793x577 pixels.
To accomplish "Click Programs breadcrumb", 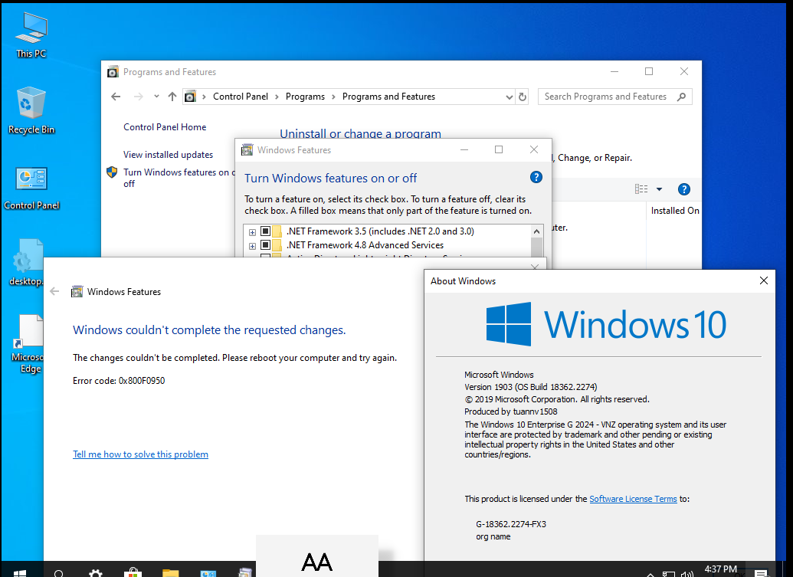I will tap(305, 97).
